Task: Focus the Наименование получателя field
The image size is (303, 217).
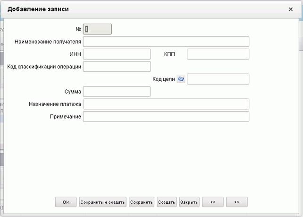Action: [x=166, y=42]
